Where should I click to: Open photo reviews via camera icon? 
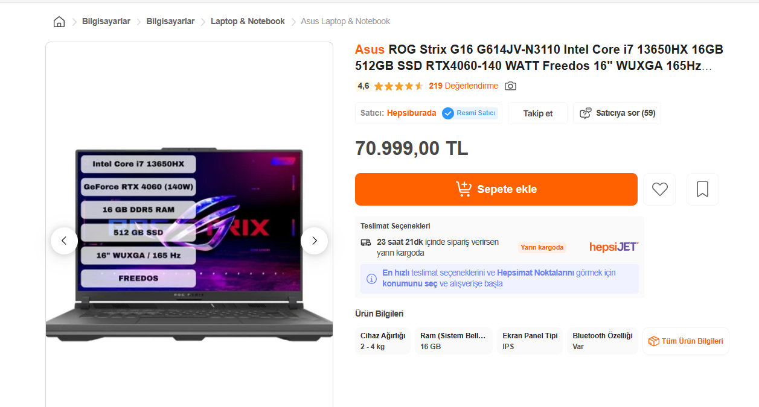click(510, 86)
